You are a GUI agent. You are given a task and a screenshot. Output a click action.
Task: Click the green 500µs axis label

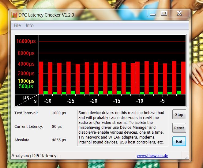click(x=26, y=86)
